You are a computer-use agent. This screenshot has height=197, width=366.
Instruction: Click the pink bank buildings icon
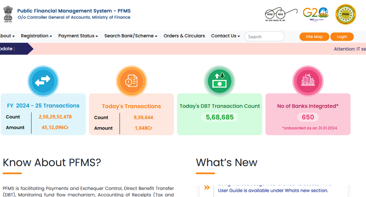point(308,81)
